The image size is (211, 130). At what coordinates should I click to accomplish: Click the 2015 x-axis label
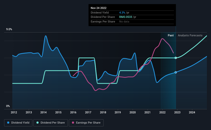pos(58,112)
